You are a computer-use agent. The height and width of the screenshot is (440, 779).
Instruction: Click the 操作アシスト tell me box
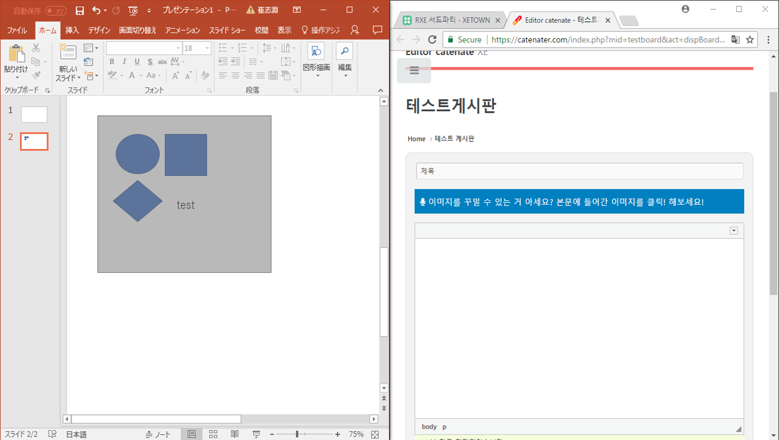(321, 30)
